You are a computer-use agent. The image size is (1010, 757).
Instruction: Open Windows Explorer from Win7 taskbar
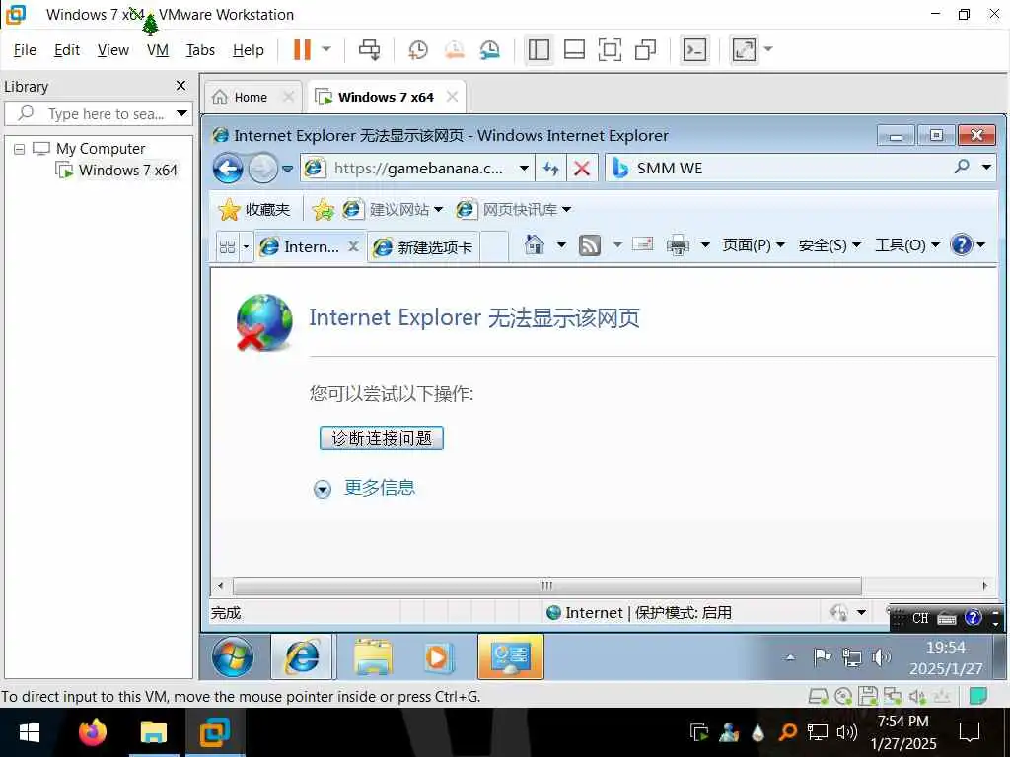pyautogui.click(x=372, y=657)
